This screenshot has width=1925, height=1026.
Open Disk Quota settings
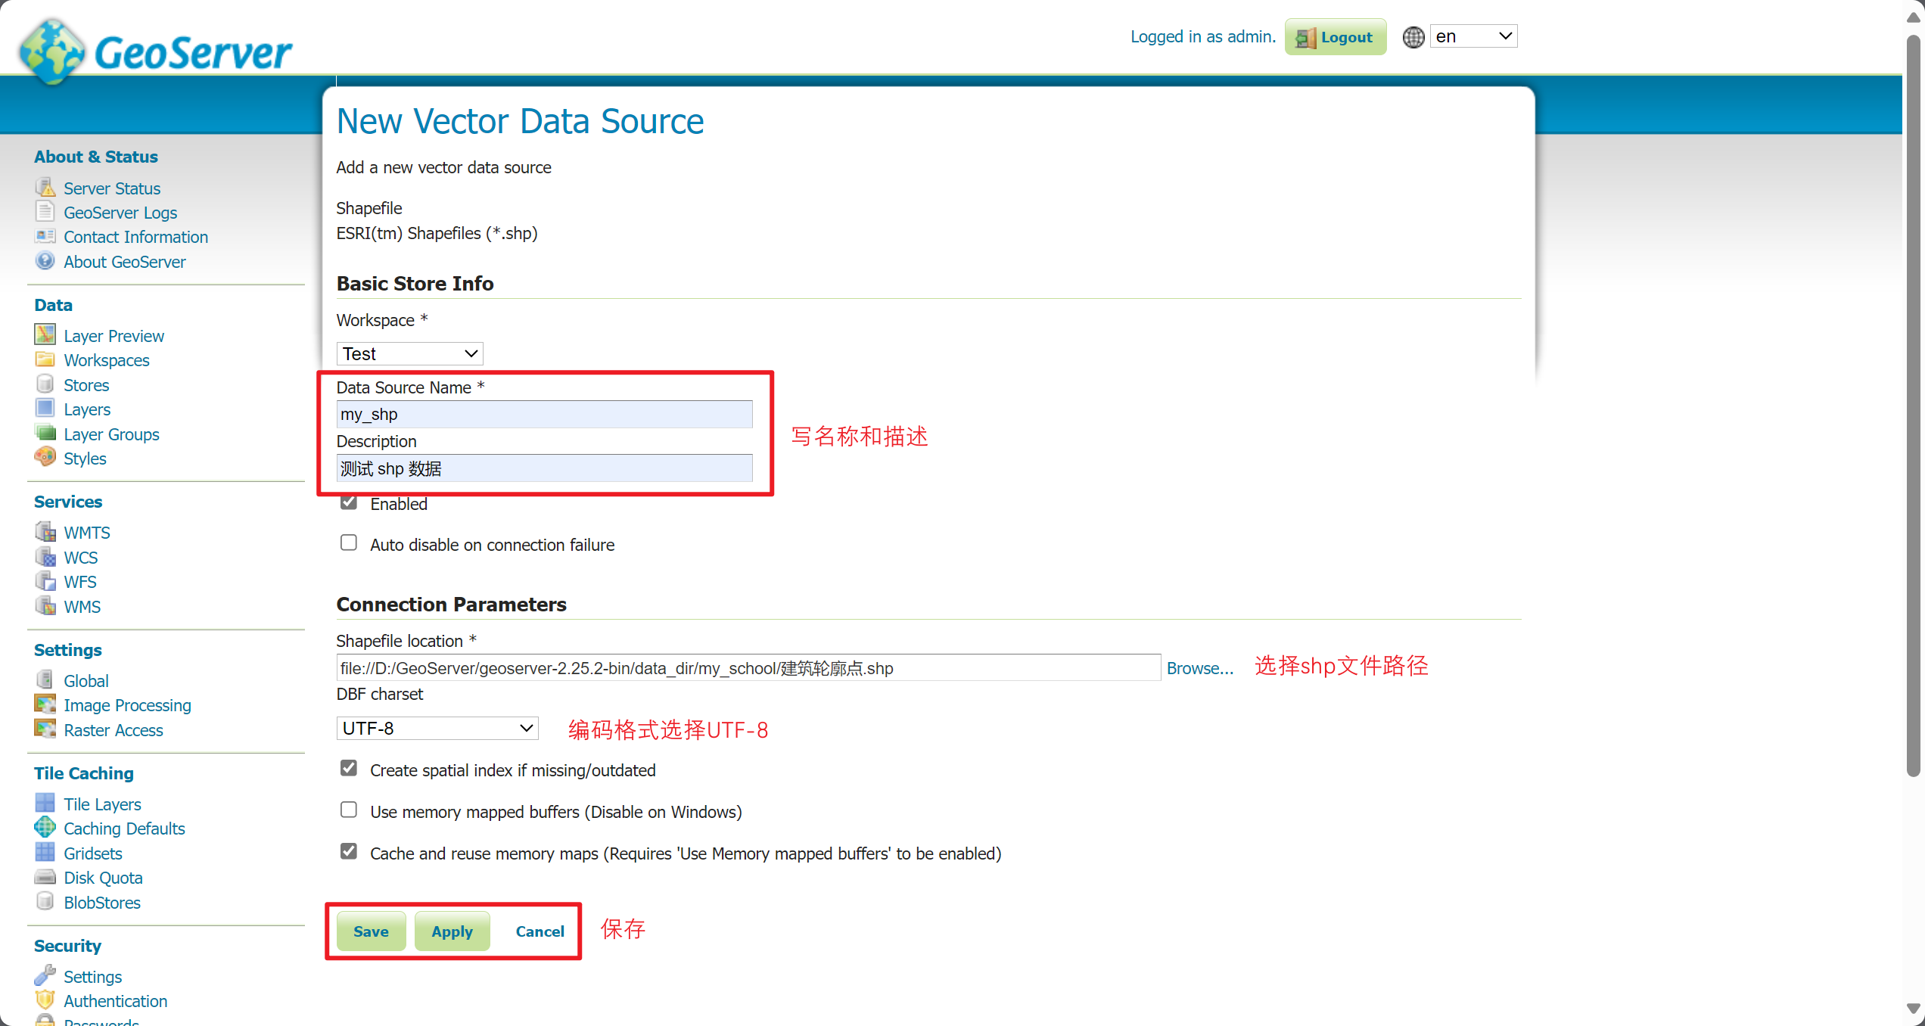(x=103, y=878)
